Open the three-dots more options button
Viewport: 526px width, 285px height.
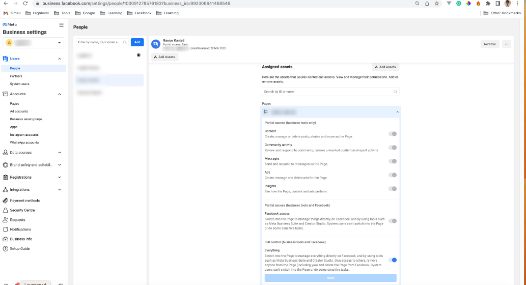coord(507,44)
